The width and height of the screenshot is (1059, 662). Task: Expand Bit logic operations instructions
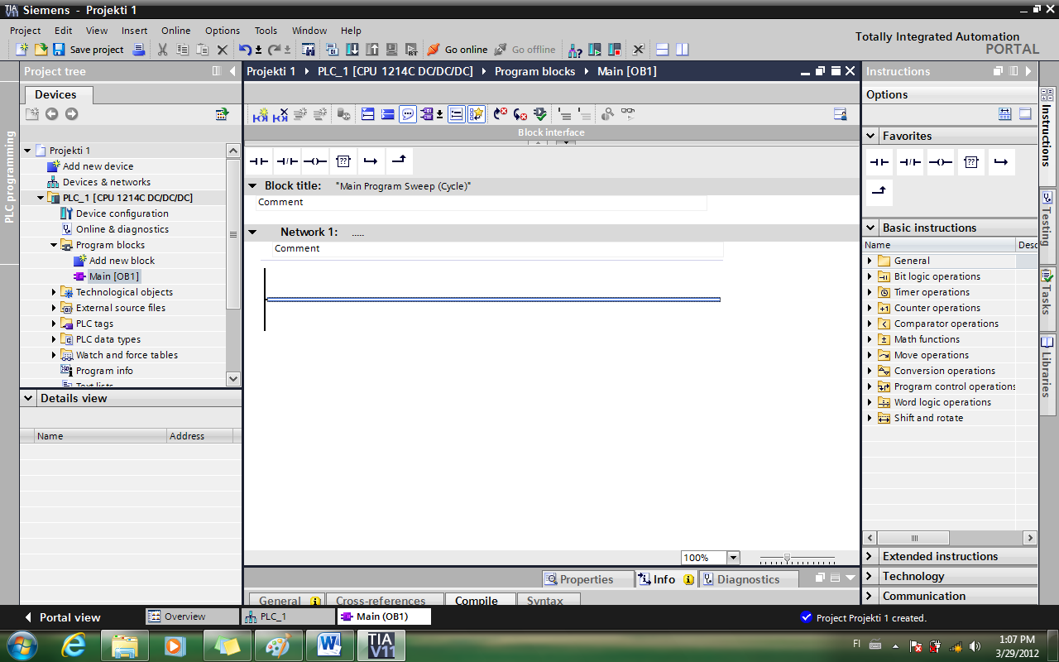tap(870, 276)
